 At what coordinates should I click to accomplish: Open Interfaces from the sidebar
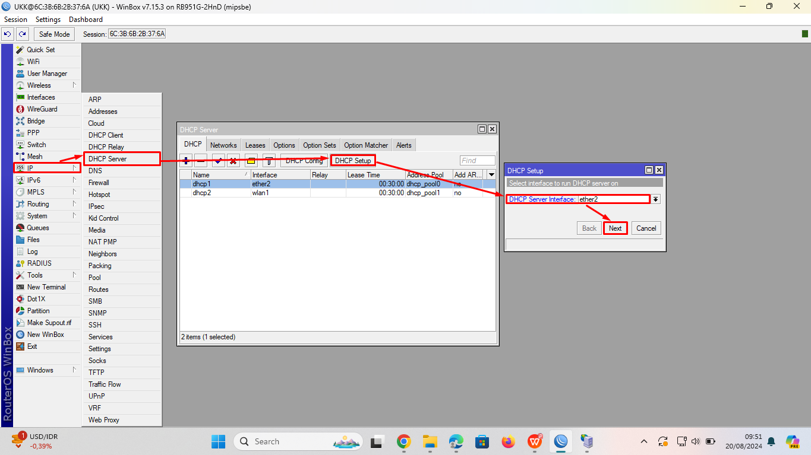click(x=41, y=97)
